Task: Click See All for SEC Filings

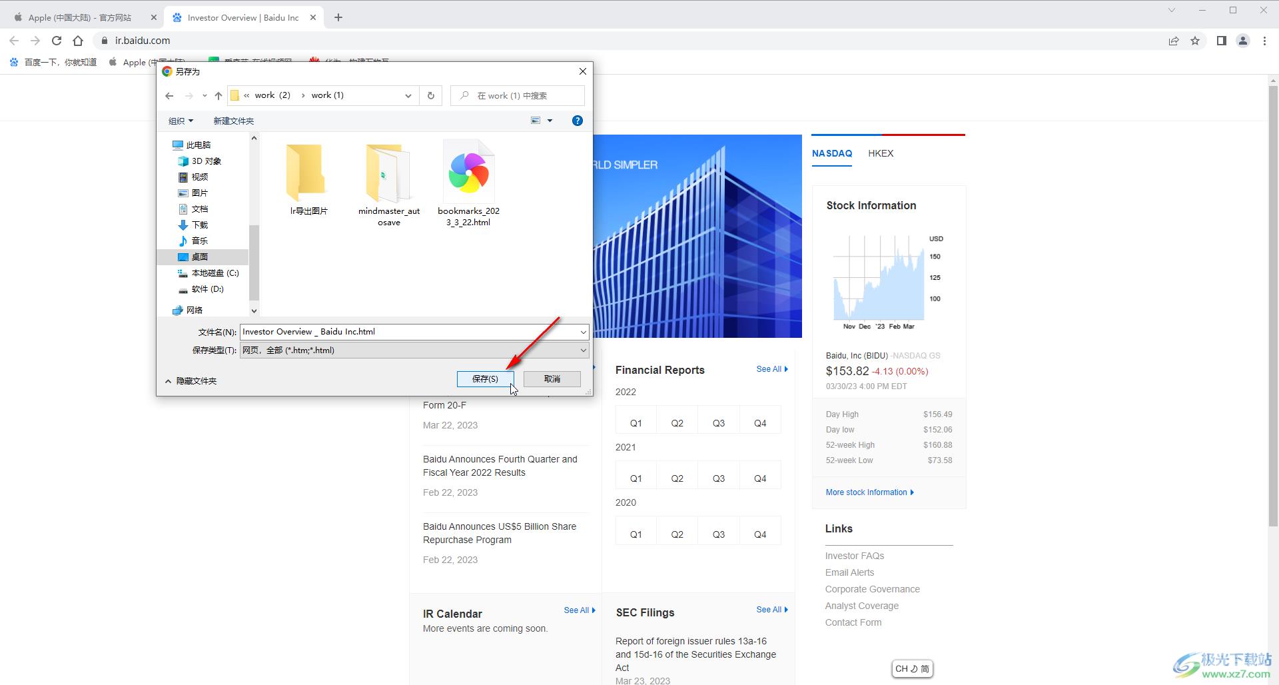Action: click(772, 610)
